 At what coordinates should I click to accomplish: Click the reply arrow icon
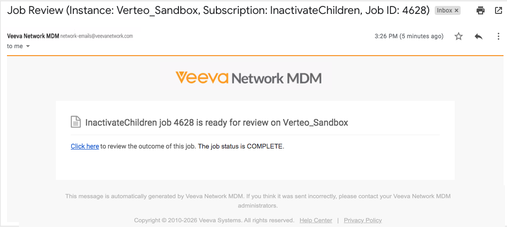tap(479, 36)
